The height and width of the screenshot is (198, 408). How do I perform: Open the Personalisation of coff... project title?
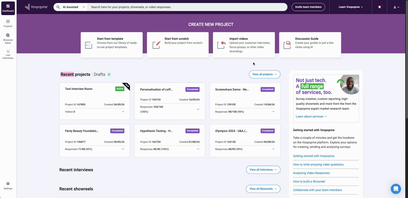156,89
